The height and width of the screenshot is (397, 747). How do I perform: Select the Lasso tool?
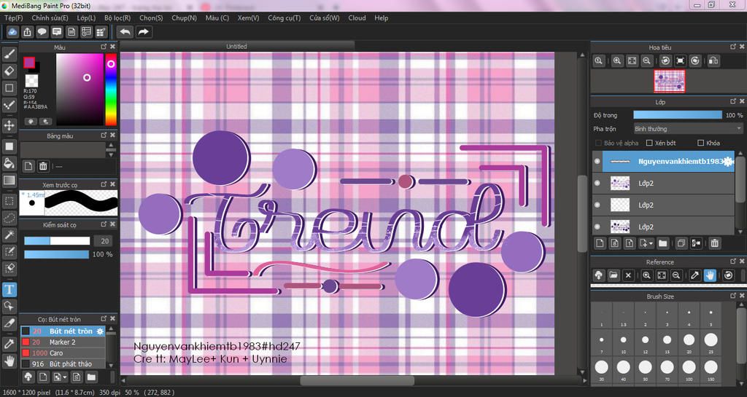[9, 218]
